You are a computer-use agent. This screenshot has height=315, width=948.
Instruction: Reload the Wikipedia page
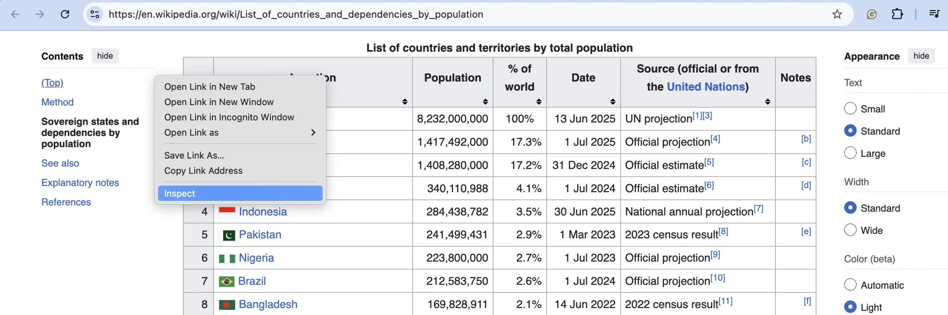tap(65, 14)
